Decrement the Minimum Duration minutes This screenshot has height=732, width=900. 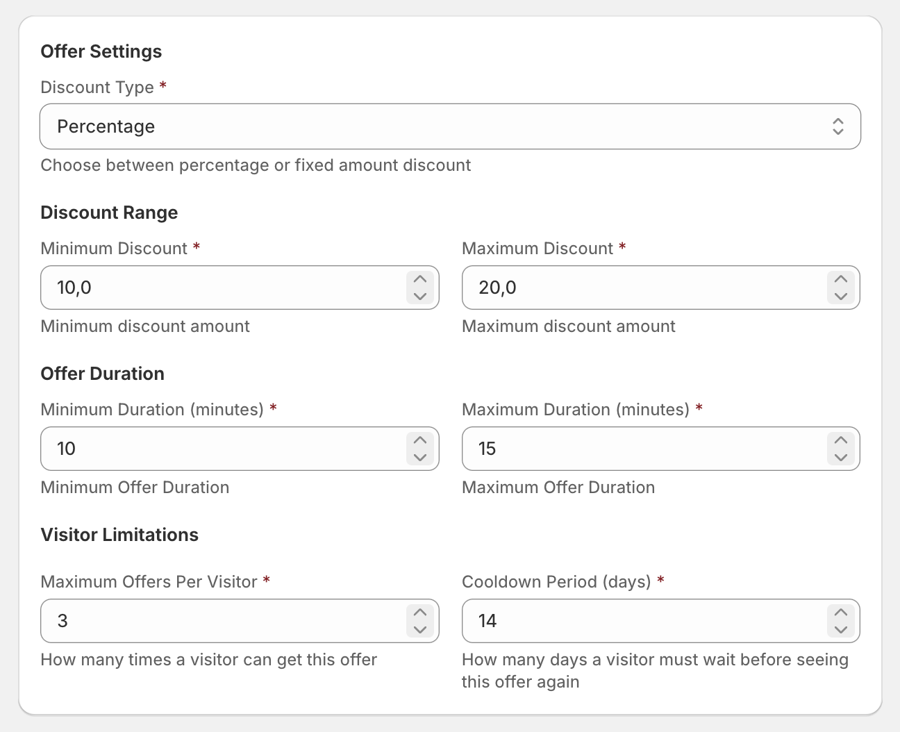pyautogui.click(x=419, y=458)
